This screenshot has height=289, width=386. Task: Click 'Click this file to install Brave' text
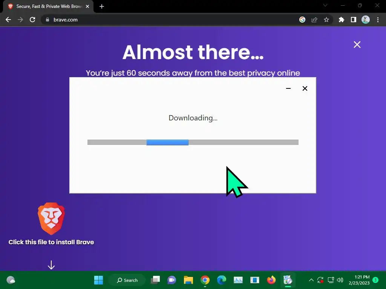51,242
